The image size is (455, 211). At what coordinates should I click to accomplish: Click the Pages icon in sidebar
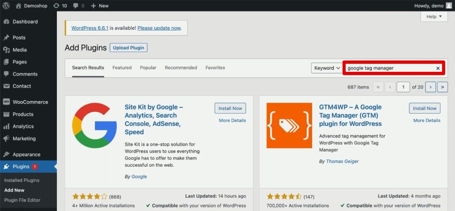(x=6, y=62)
